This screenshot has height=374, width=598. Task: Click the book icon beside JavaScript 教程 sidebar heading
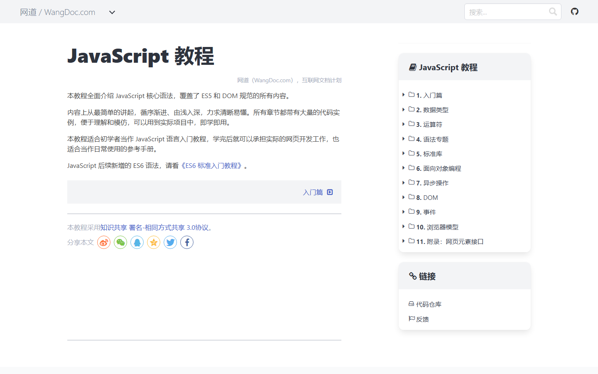click(x=413, y=67)
